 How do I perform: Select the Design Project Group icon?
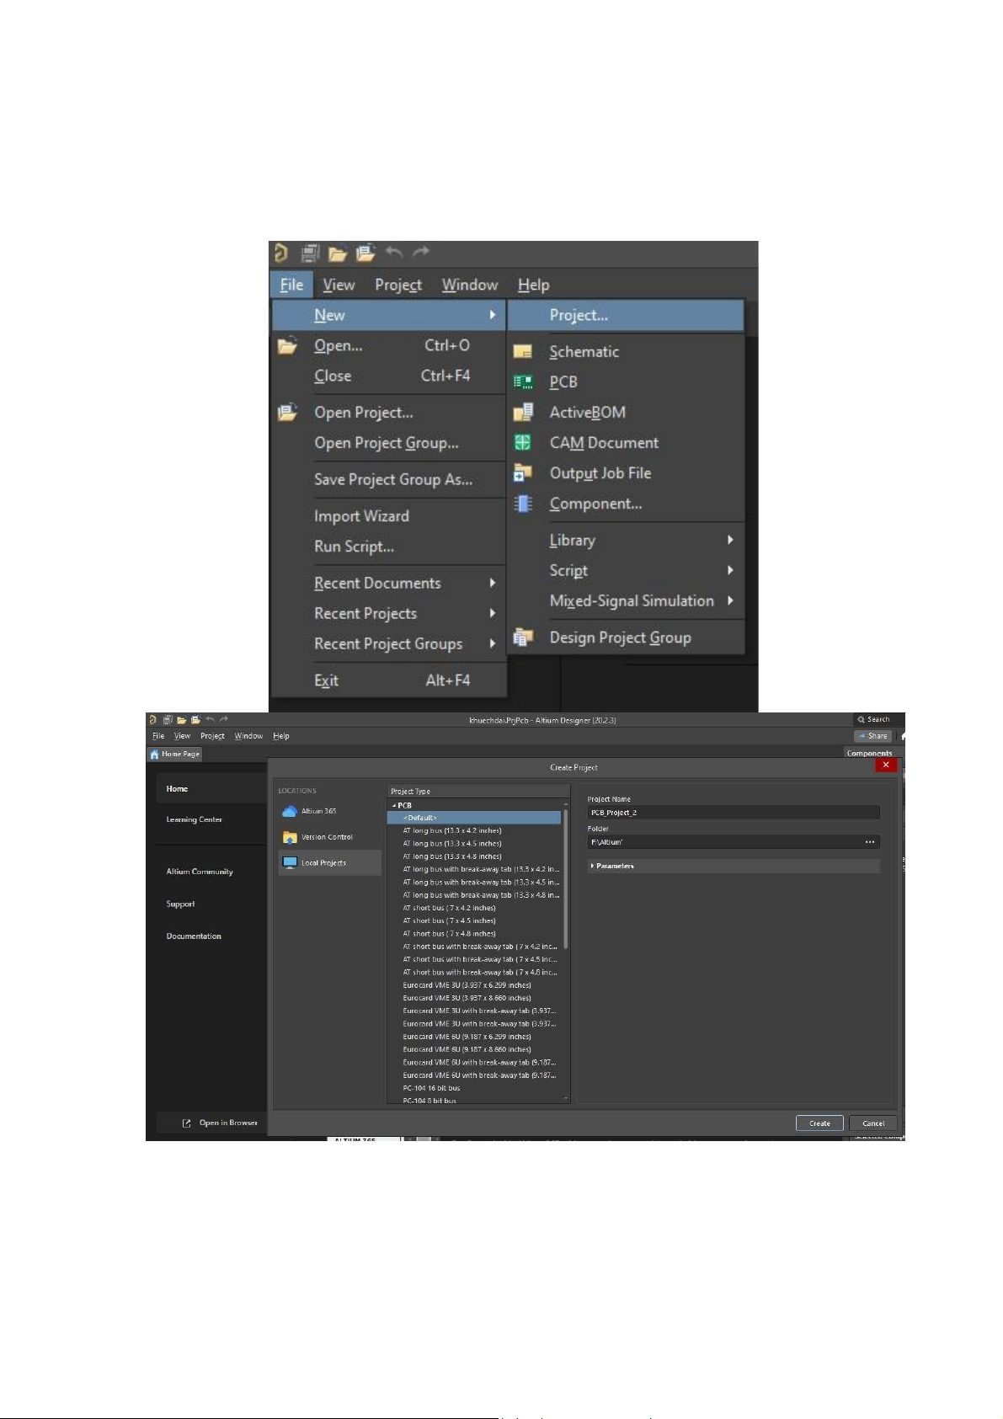pyautogui.click(x=523, y=638)
